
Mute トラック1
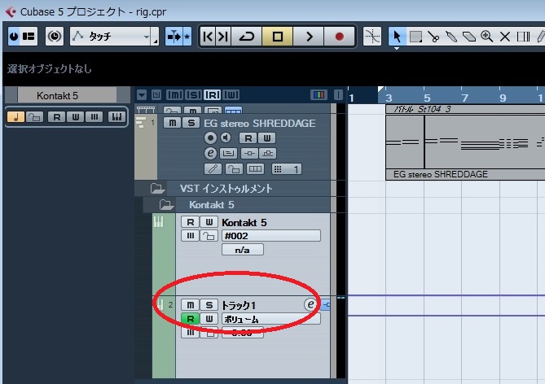click(x=190, y=305)
